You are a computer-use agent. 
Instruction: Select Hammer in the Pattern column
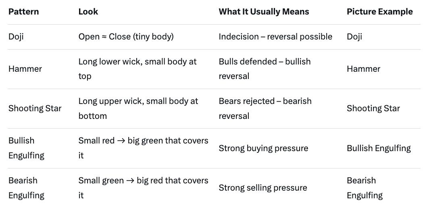(x=25, y=69)
